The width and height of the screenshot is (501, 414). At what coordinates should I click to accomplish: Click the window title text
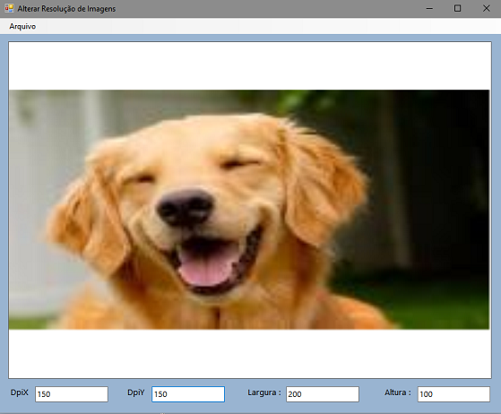(x=66, y=9)
